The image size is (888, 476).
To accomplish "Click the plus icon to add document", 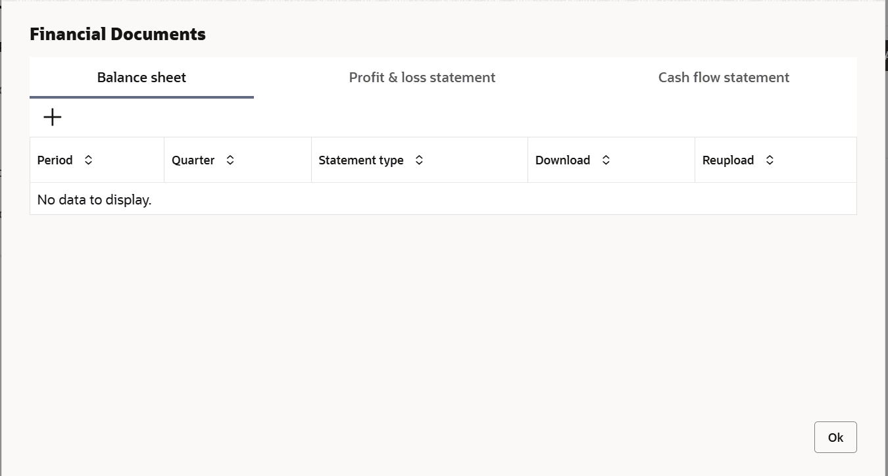I will (52, 117).
